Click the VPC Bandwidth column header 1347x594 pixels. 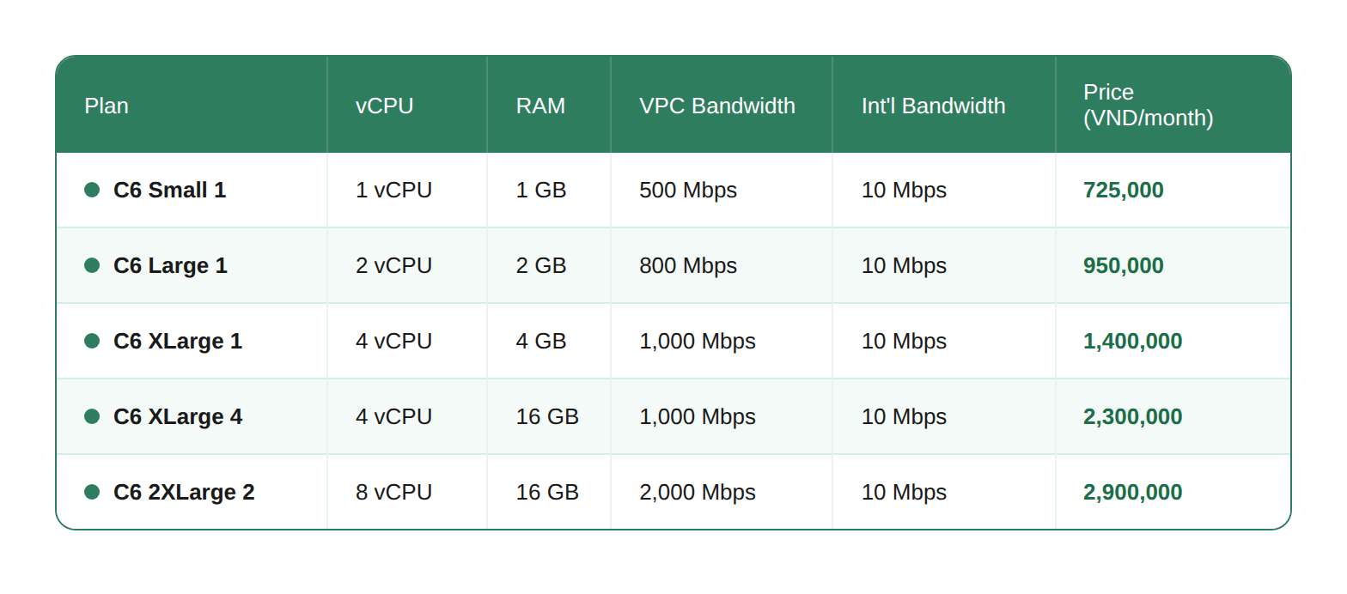tap(717, 106)
